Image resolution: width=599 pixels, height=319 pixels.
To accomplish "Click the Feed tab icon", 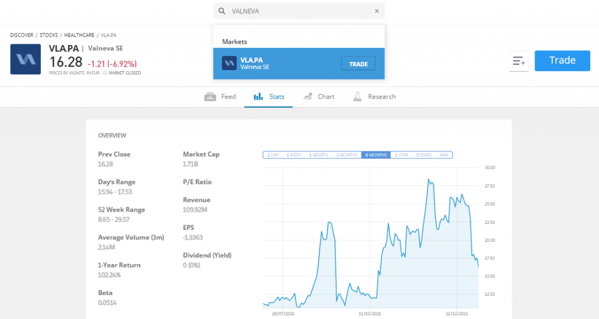I will 210,97.
